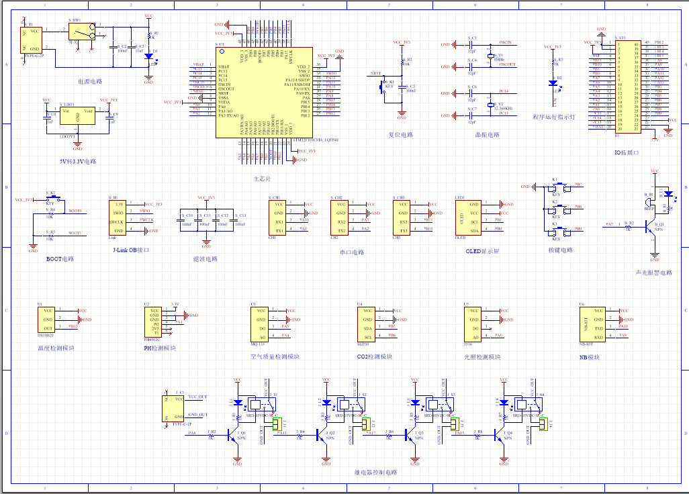Viewport: 689px width, 494px height.
Task: Select the J_C1 TYPE-C-2P output connector
Action: click(x=173, y=408)
